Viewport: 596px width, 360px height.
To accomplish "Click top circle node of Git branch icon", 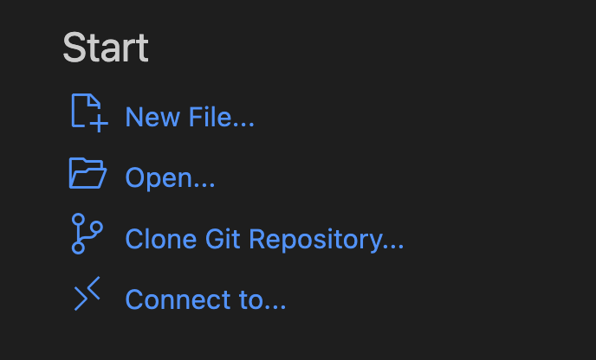I will pyautogui.click(x=78, y=220).
